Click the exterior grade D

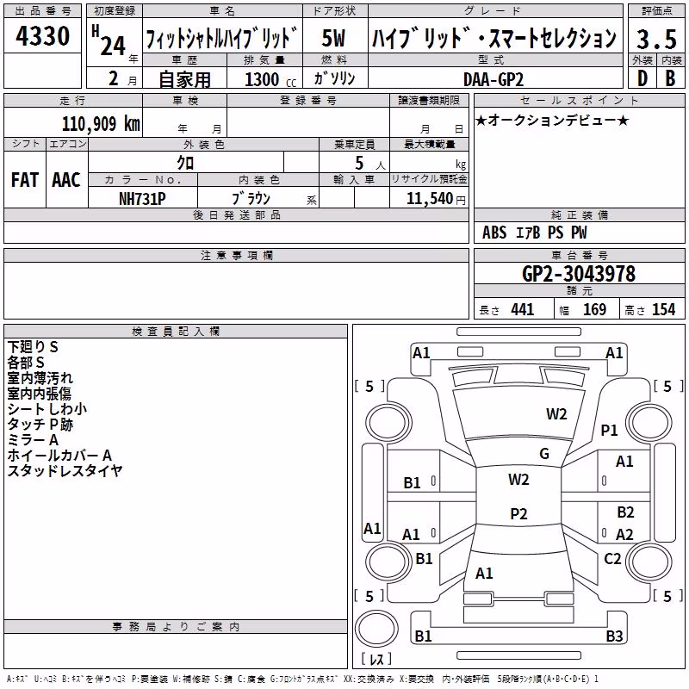coord(642,78)
